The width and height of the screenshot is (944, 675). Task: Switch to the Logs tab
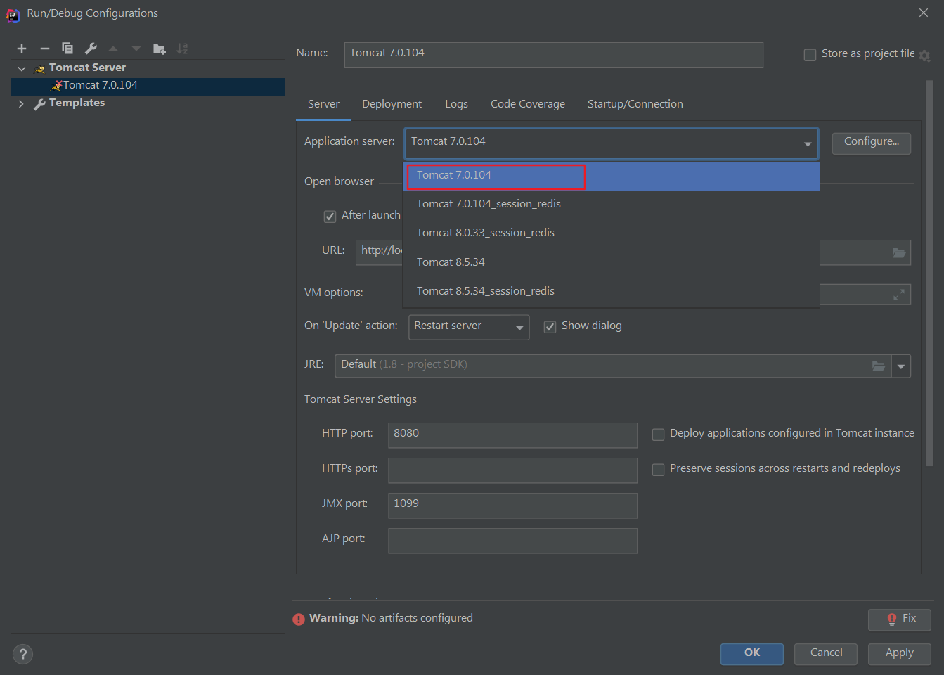pyautogui.click(x=456, y=104)
